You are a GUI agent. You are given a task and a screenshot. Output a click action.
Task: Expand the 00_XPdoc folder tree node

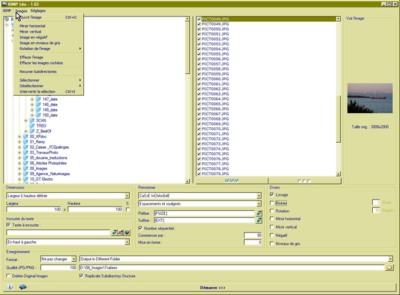coord(19,136)
